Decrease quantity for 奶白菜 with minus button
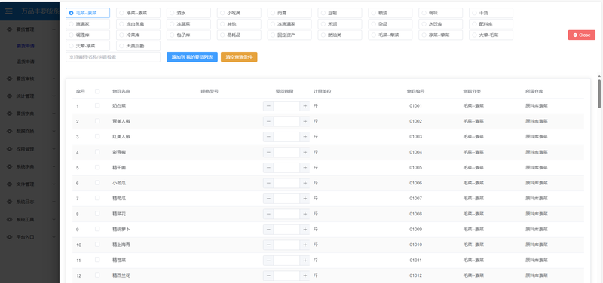The width and height of the screenshot is (603, 283). pos(268,106)
